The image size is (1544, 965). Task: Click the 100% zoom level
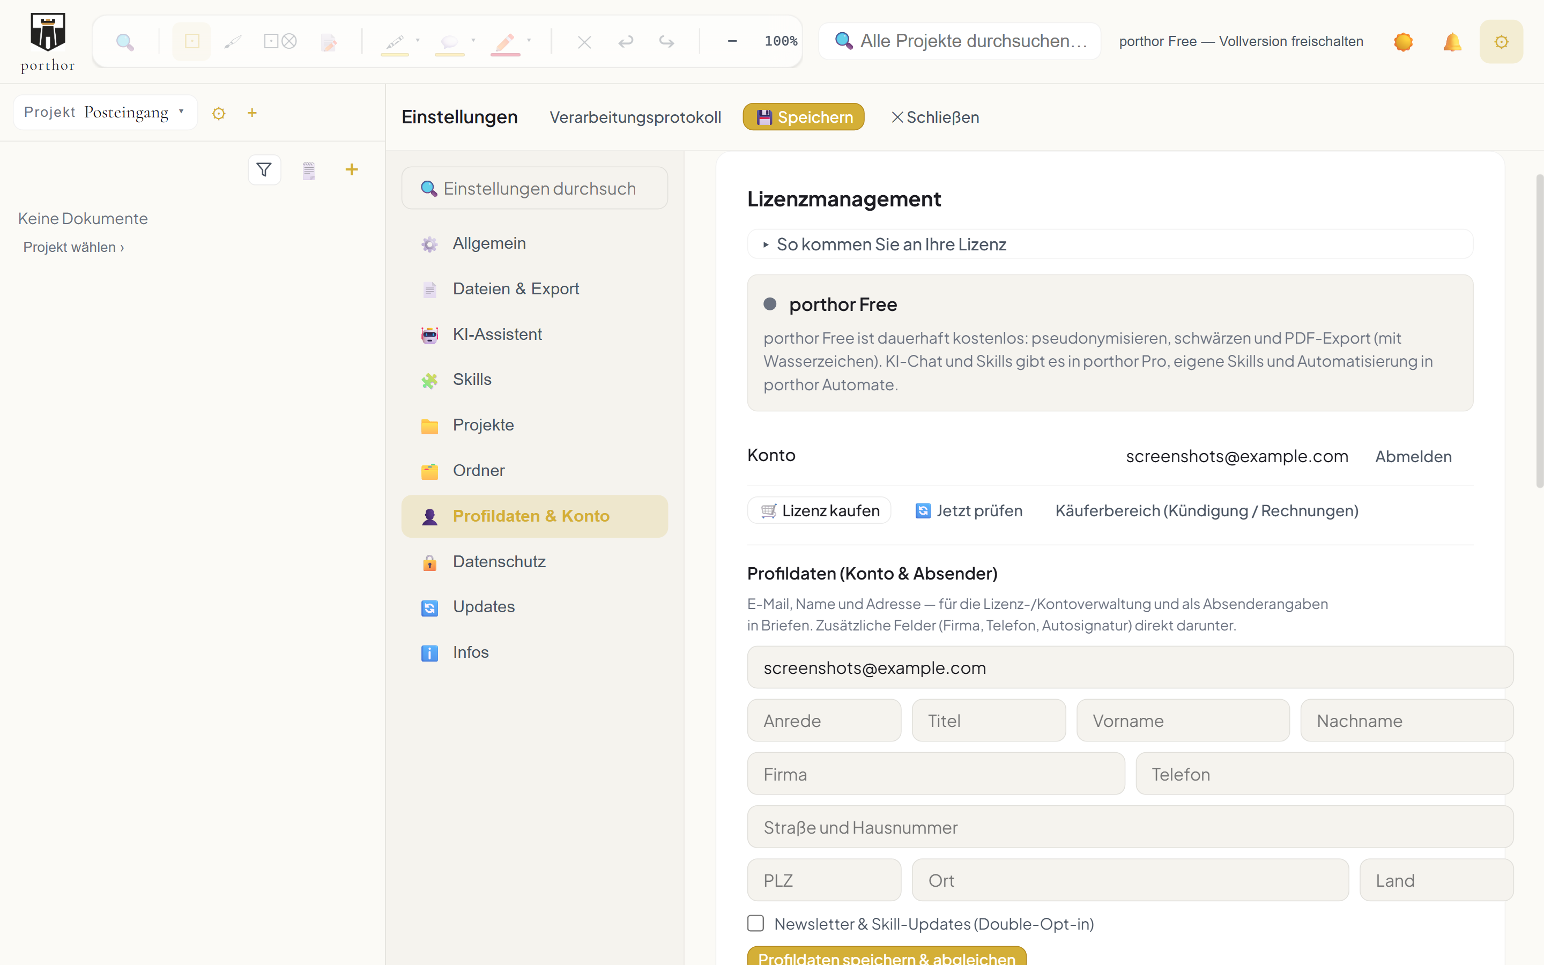[x=781, y=41]
